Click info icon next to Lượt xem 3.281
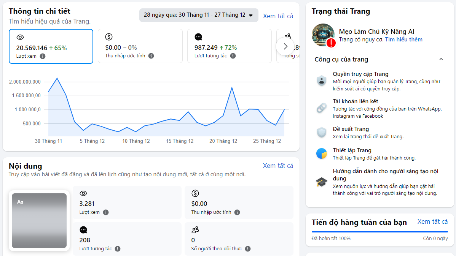The height and width of the screenshot is (256, 456). [106, 212]
